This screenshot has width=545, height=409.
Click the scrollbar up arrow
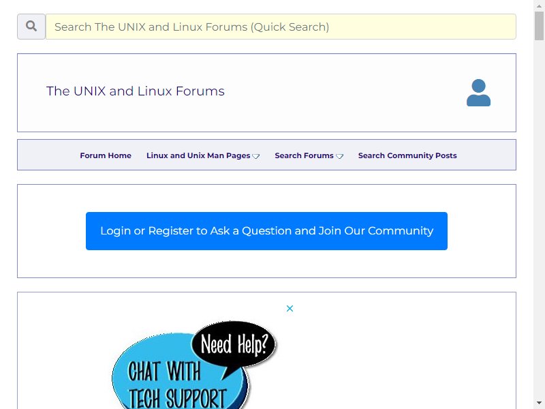pyautogui.click(x=539, y=5)
